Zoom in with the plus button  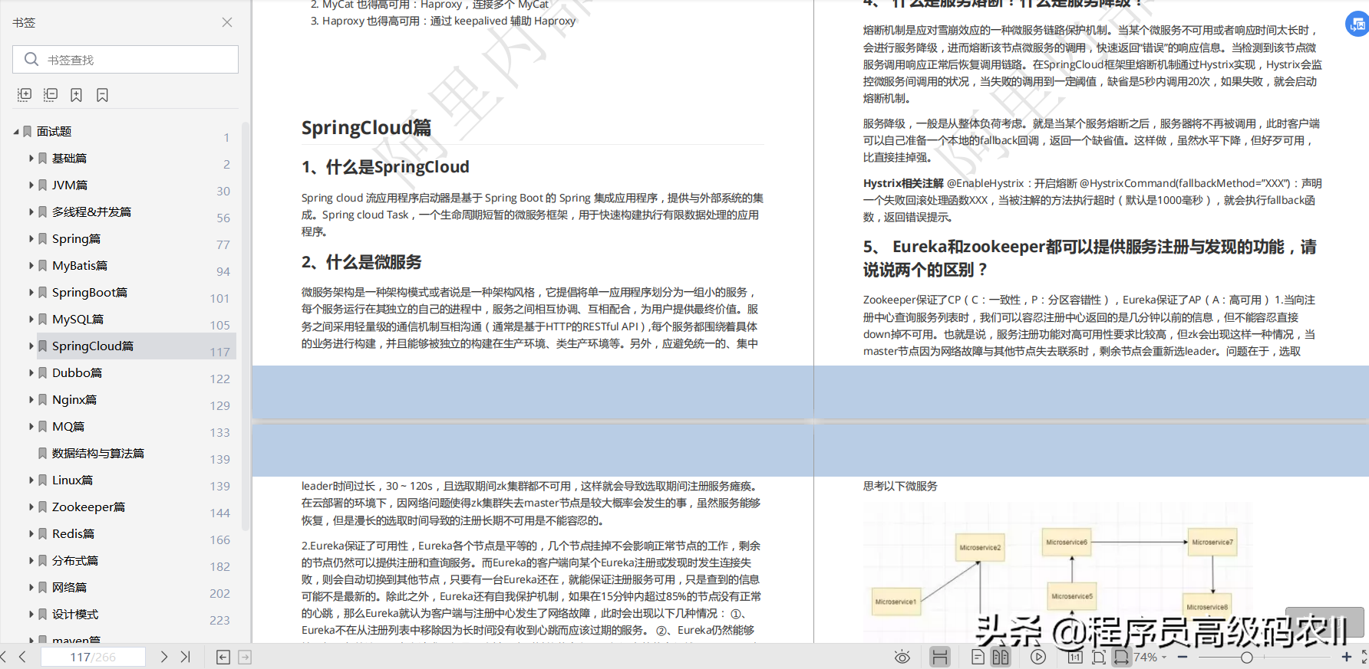1346,657
